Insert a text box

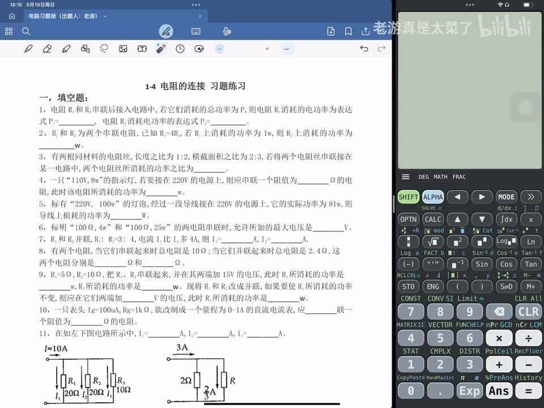pyautogui.click(x=142, y=49)
